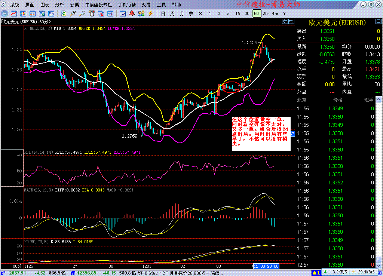Image resolution: width=383 pixels, height=276 pixels.
Task: Click the green refresh arrows icon
Action: 64,14
